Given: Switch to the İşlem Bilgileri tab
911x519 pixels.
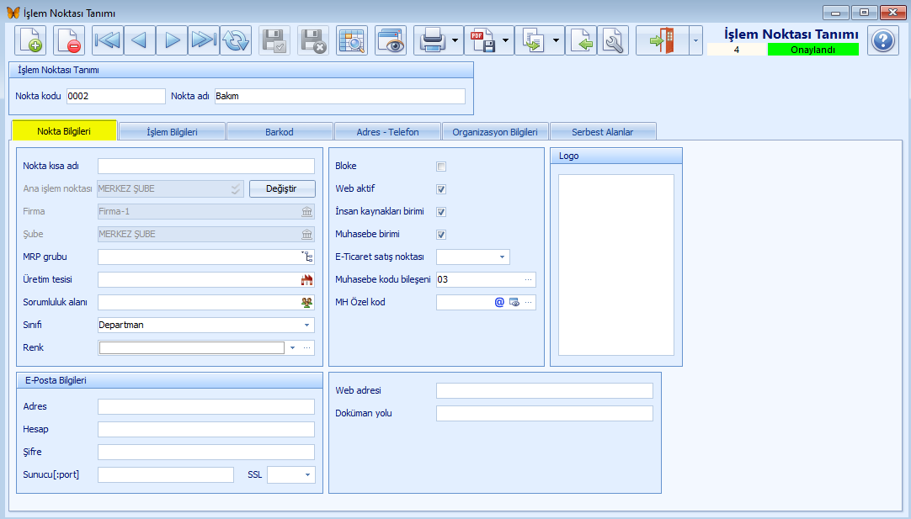Looking at the screenshot, I should coord(172,131).
